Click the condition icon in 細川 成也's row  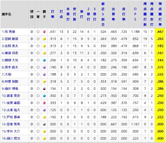point(44,138)
